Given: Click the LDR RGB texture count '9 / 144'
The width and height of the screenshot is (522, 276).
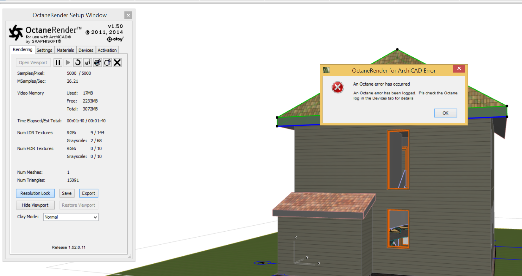Looking at the screenshot, I should [97, 133].
